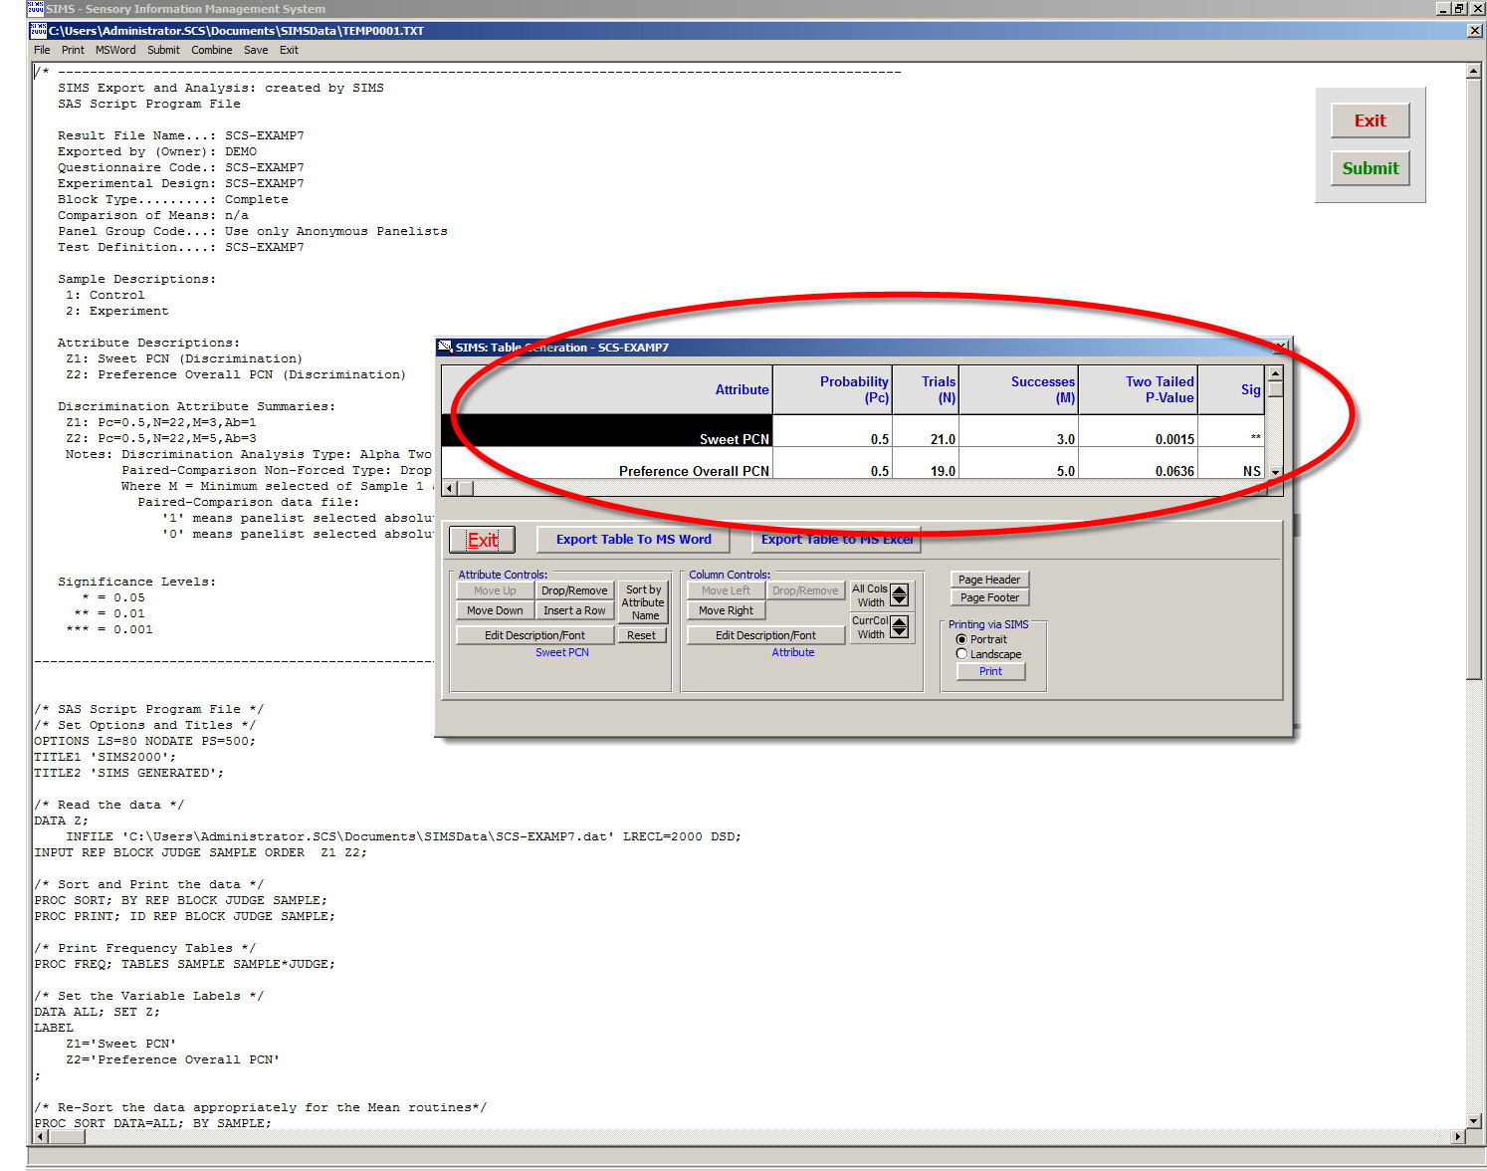Click the Page Header button
Viewport: 1487px width, 1171px height.
(x=989, y=580)
